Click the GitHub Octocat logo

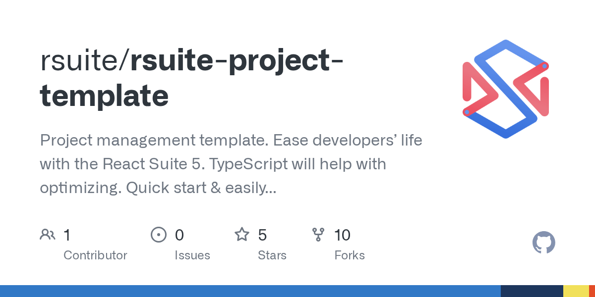[x=543, y=243]
